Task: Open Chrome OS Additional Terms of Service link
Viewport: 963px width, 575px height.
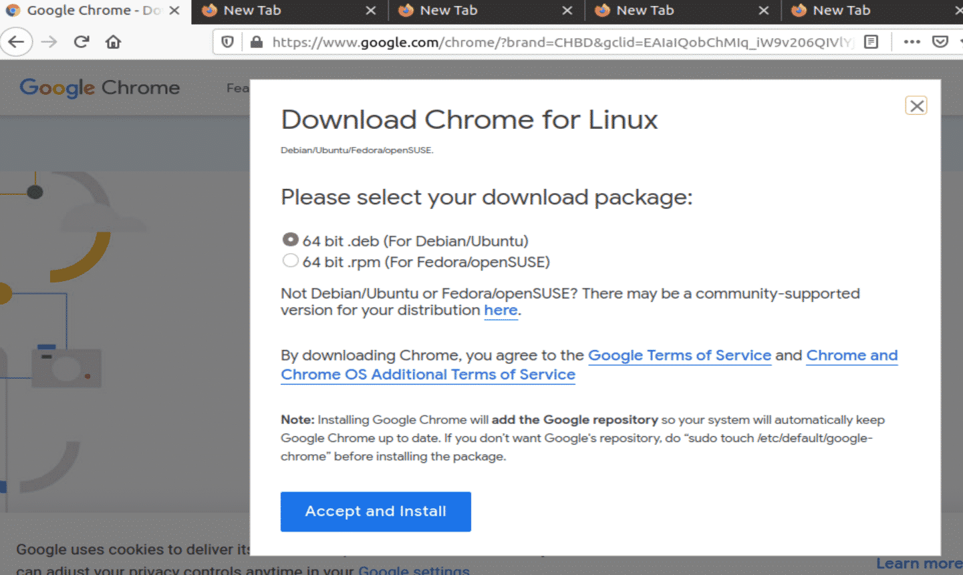Action: [x=428, y=375]
